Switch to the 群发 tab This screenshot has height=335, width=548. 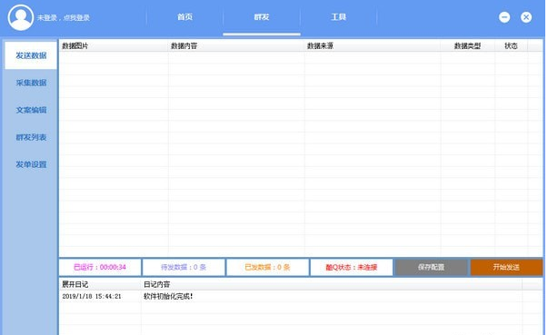[262, 17]
